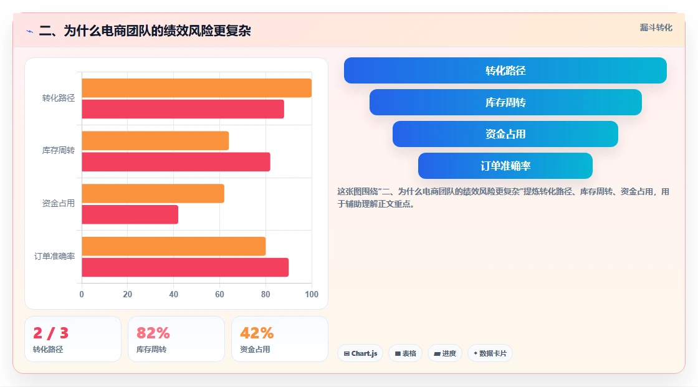
Task: Click the 漏斗转化 label in the header
Action: [656, 27]
